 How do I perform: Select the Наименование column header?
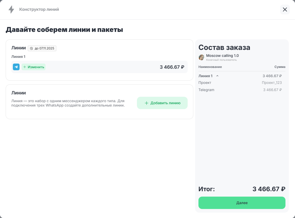(210, 67)
